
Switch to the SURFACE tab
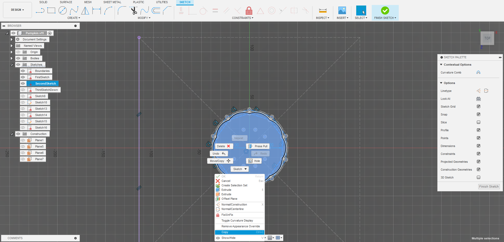tap(66, 2)
